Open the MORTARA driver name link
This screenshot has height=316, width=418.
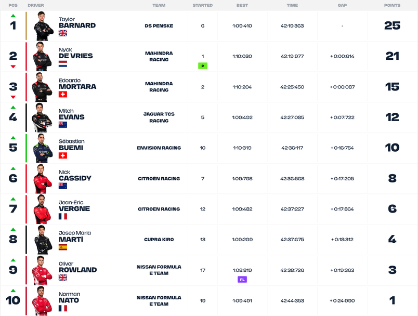click(77, 87)
